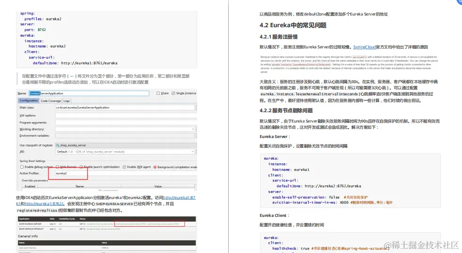Screen dimensions: 462x253
Task: Switch to the Code Coverage tab
Action: click(51, 101)
